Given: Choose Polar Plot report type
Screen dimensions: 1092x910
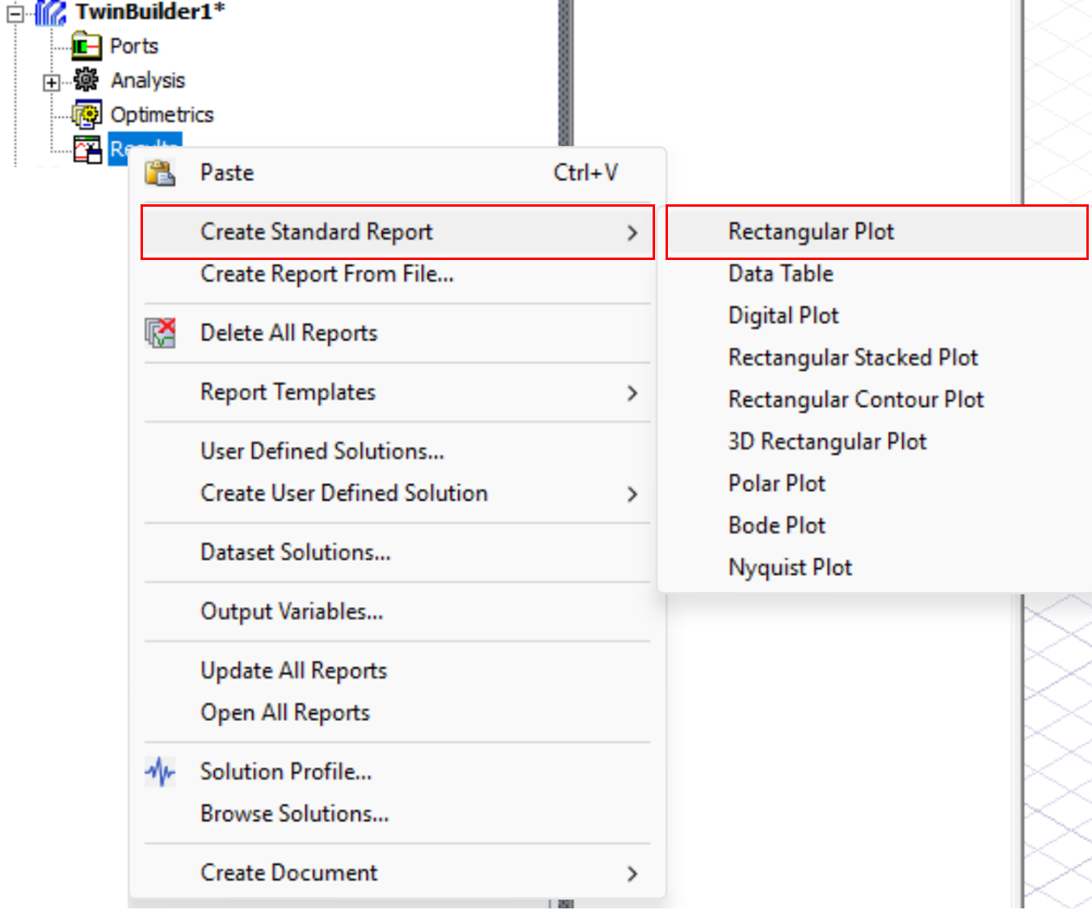Looking at the screenshot, I should point(876,484).
